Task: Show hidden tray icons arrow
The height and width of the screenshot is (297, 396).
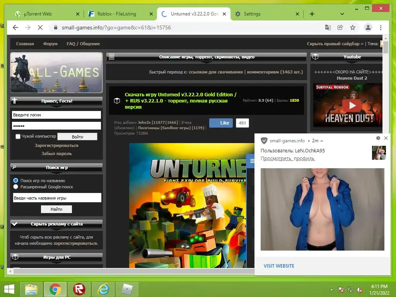Action: pos(331,290)
